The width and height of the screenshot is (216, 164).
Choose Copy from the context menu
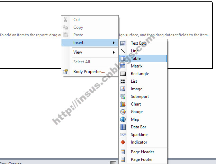point(90,27)
